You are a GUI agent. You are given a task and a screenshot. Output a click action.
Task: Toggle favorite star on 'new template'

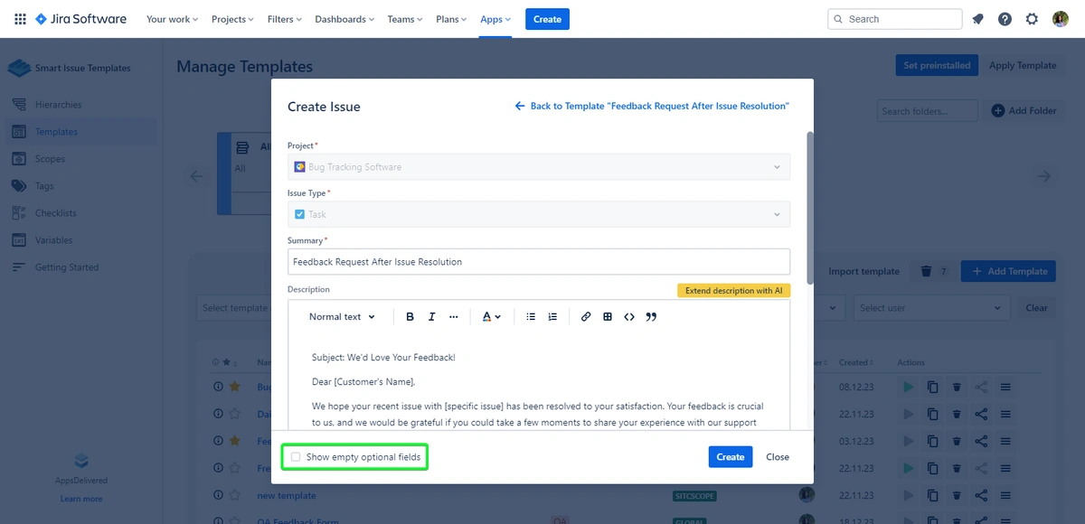point(234,495)
